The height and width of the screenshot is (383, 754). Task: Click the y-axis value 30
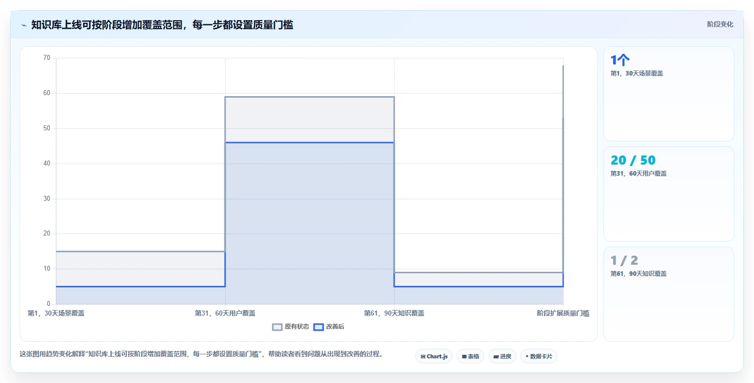[47, 198]
